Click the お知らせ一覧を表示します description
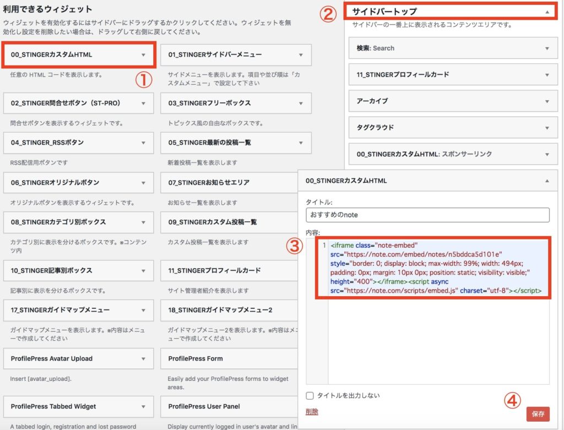This screenshot has width=564, height=430. [x=202, y=203]
